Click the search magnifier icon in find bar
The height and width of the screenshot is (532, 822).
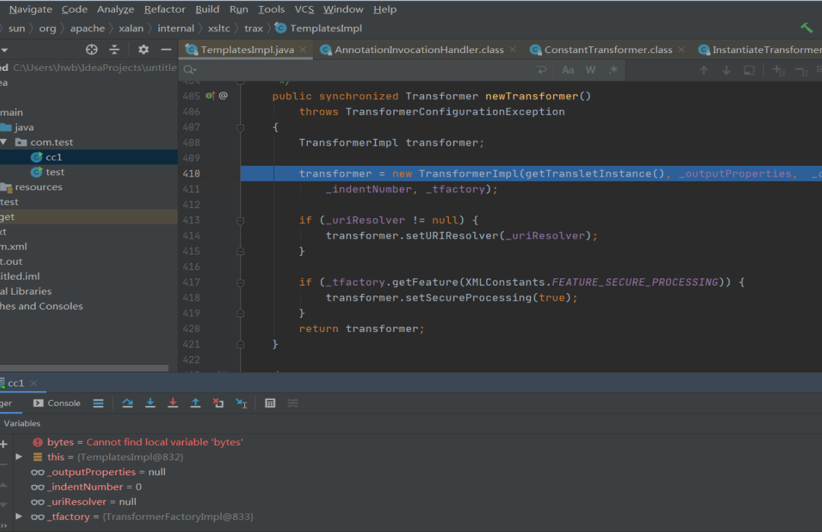point(189,69)
